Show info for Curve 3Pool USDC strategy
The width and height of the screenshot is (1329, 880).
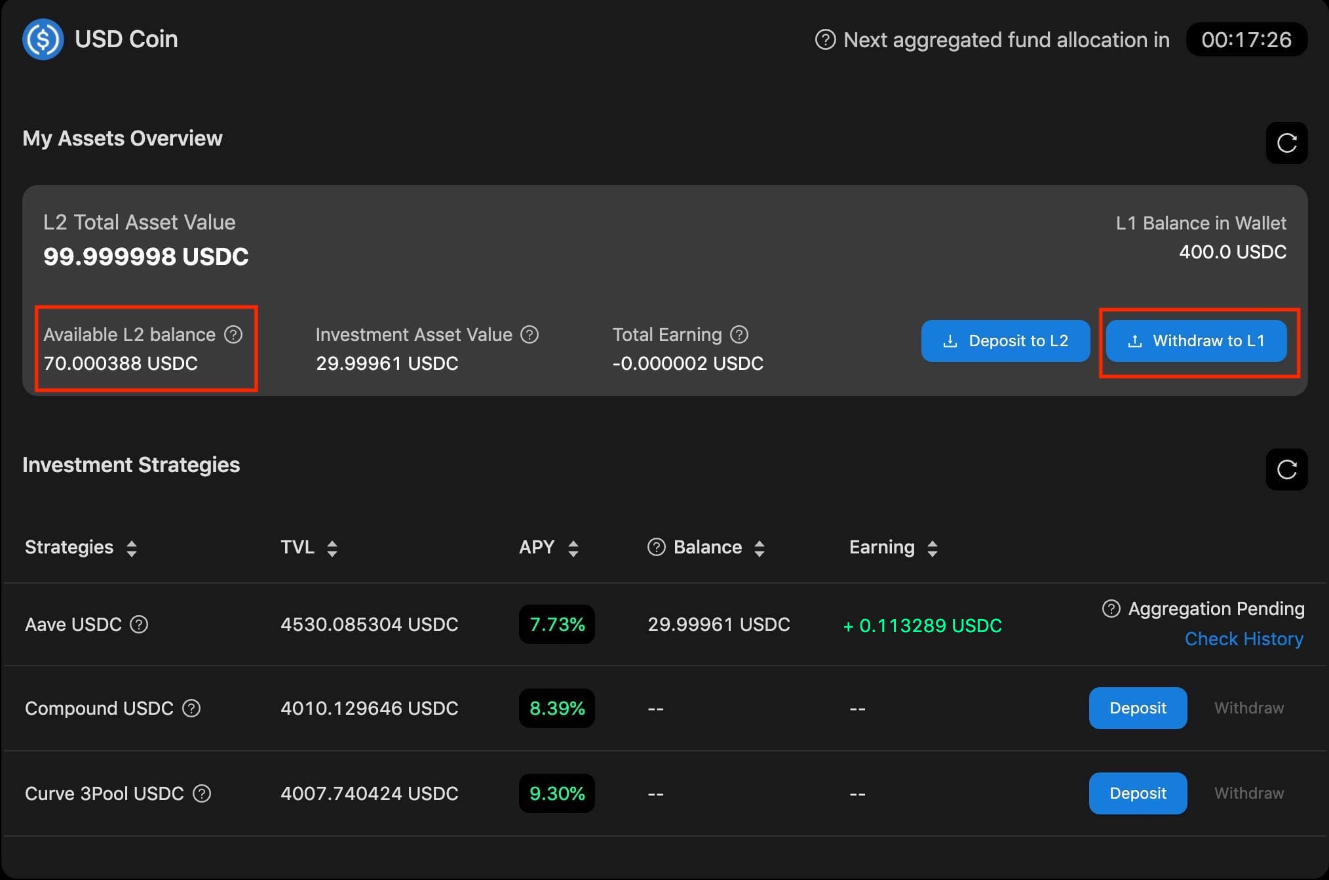[x=202, y=793]
